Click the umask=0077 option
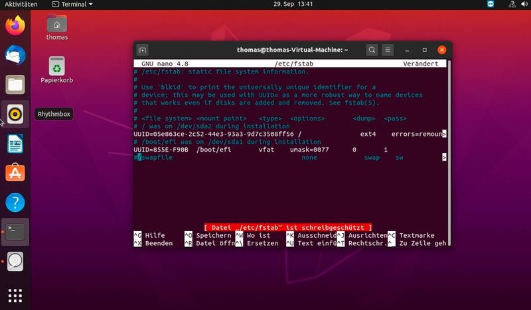The image size is (531, 310). 309,150
